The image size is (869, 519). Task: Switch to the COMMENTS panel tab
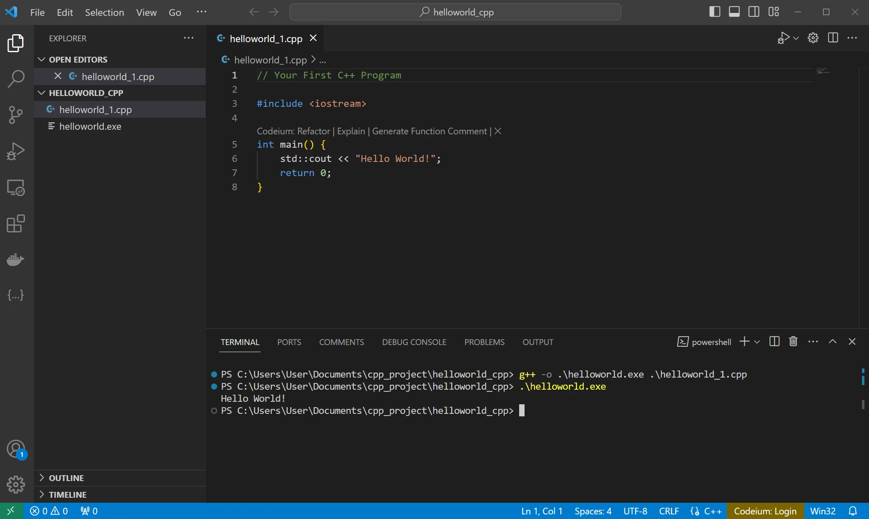342,342
